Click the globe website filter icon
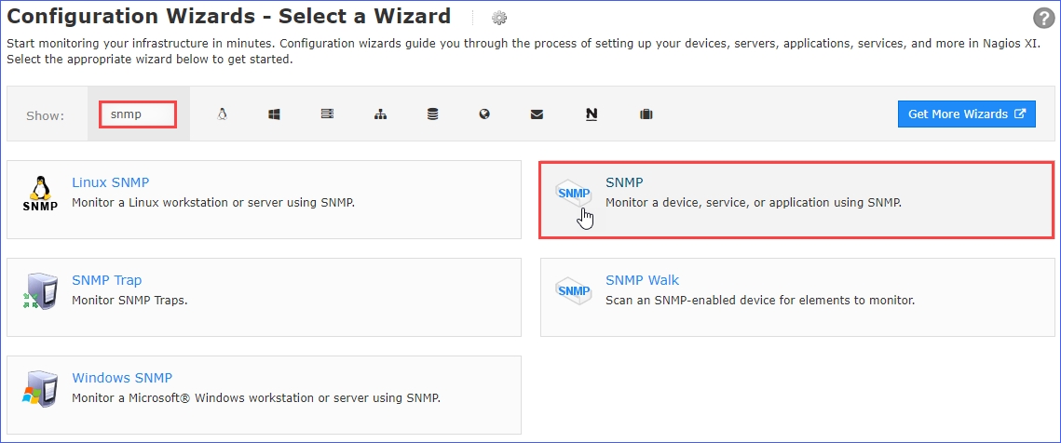 (484, 114)
